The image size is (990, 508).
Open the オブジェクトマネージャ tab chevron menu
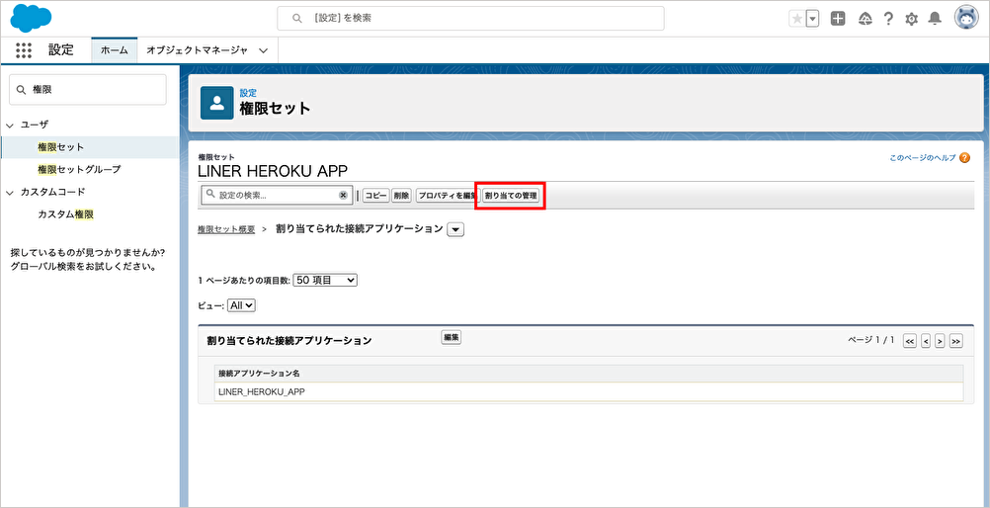(x=263, y=50)
